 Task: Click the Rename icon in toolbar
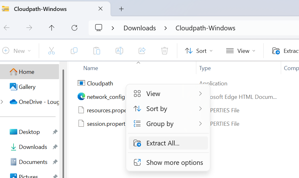[x=119, y=51]
